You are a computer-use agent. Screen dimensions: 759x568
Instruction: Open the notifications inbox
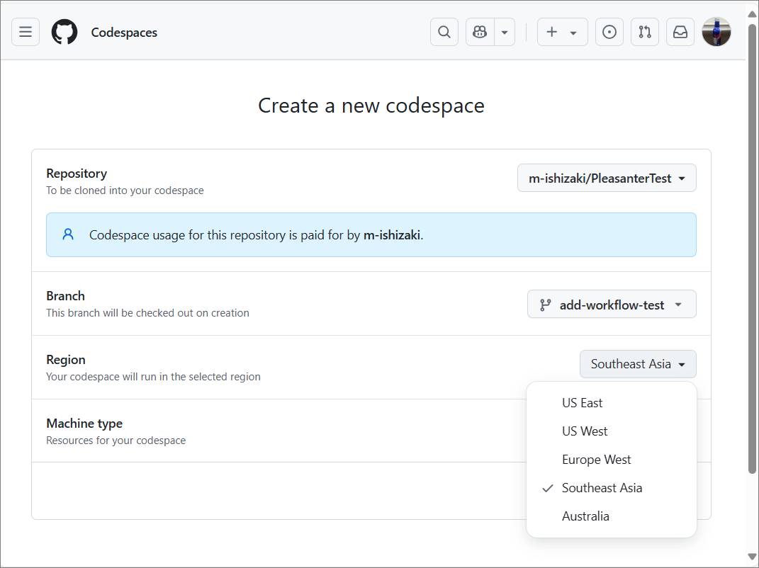[680, 32]
